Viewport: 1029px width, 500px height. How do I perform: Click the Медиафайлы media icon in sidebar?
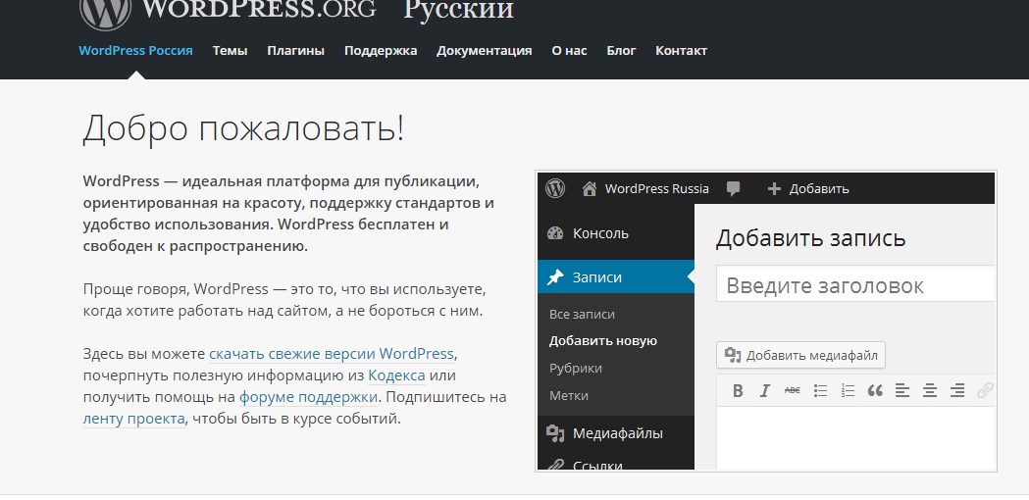tap(555, 433)
